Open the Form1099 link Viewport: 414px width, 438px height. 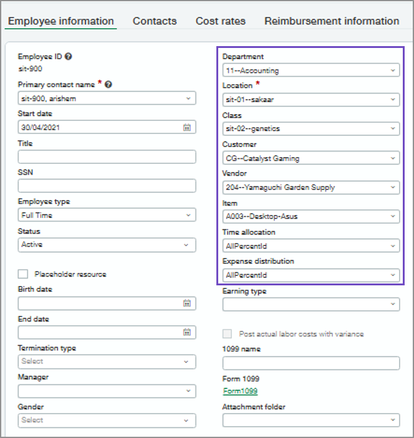click(x=240, y=391)
